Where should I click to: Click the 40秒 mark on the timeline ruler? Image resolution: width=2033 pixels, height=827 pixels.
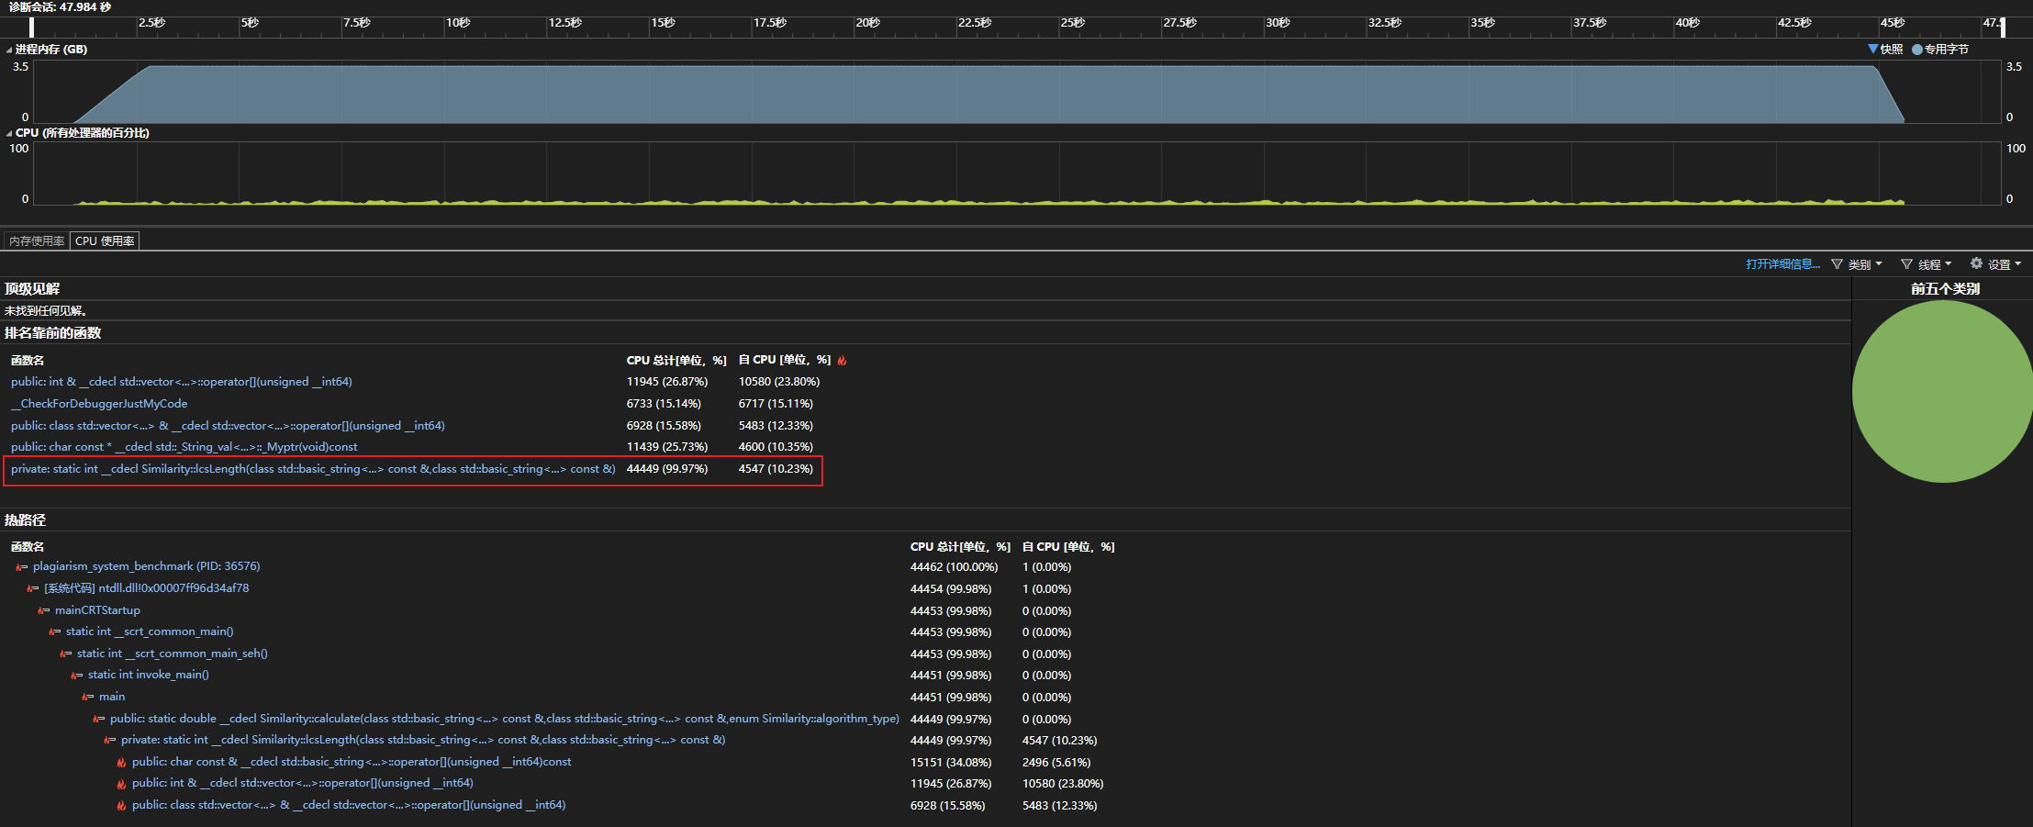coord(1687,23)
